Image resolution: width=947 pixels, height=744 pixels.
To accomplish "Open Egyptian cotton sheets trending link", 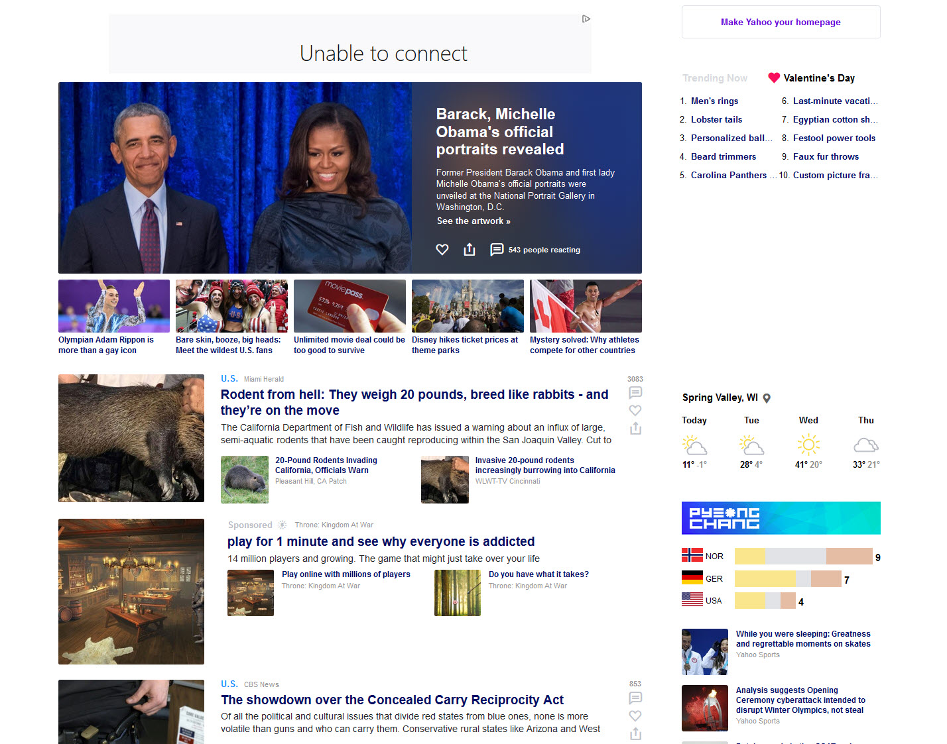I will 835,120.
